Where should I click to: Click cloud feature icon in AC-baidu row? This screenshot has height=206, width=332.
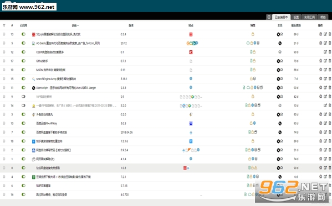[x=248, y=43]
